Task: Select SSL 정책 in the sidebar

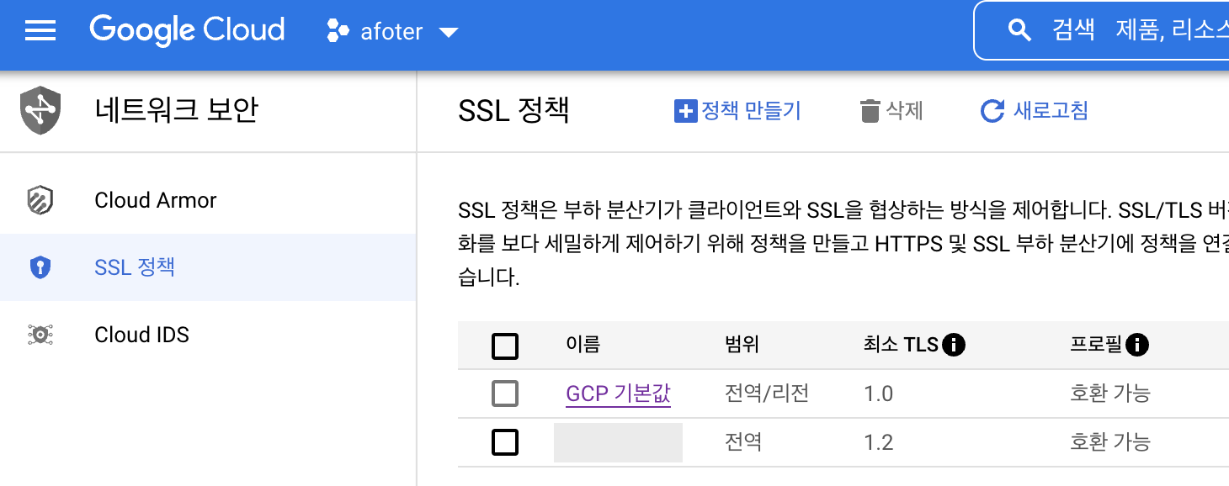Action: point(135,267)
